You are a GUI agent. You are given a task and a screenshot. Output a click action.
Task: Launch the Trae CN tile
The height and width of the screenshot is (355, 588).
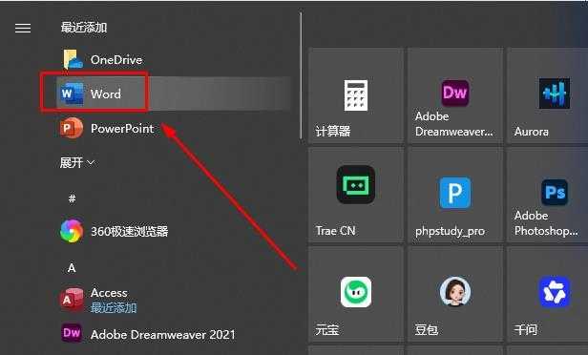tap(356, 195)
